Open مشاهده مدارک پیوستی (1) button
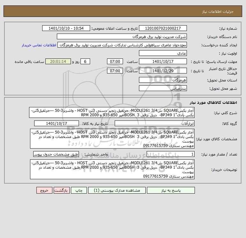The image size is (246, 238). pos(117,190)
